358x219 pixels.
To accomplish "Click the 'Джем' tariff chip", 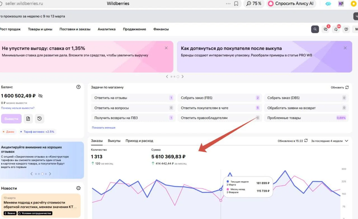I will pos(9,132).
